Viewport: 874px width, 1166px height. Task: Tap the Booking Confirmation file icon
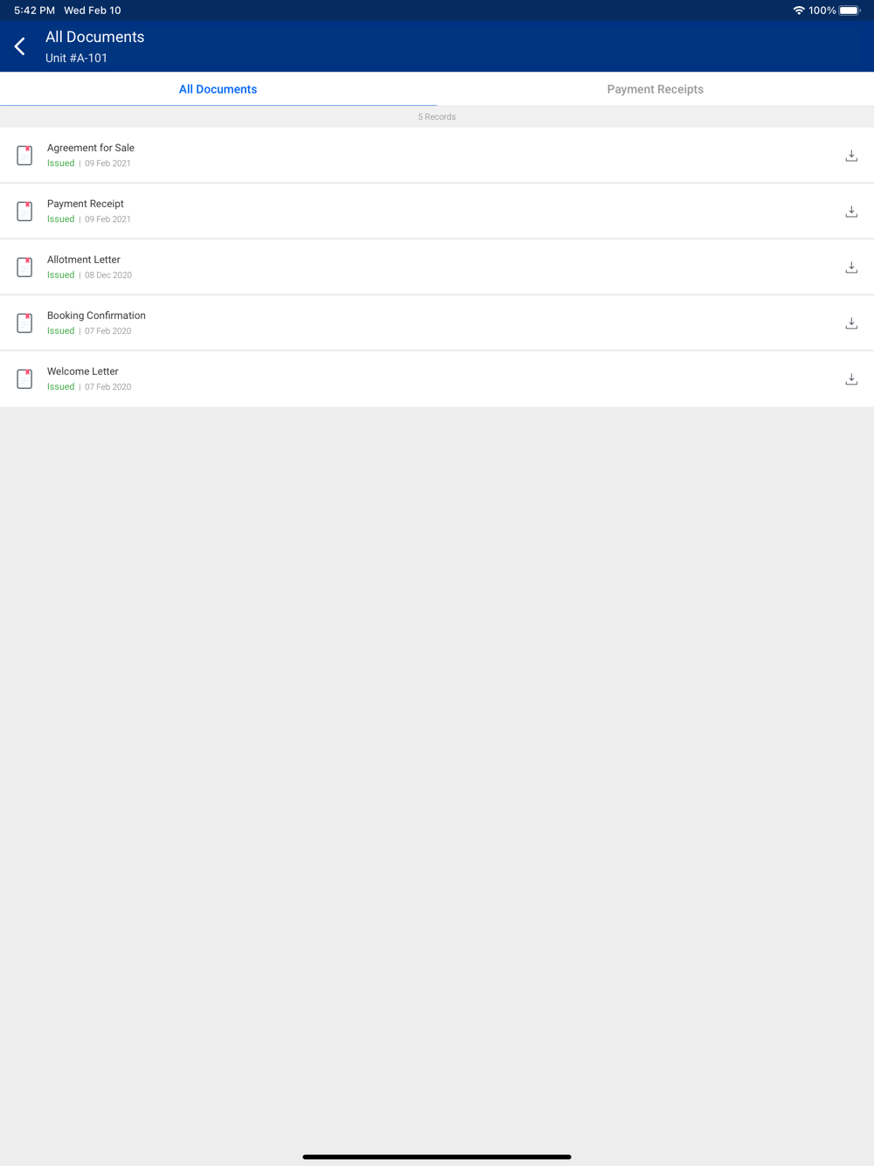coord(24,323)
